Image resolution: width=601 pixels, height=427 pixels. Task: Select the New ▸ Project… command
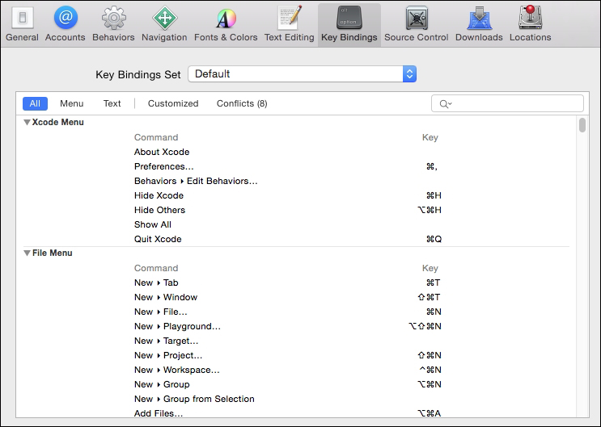(x=168, y=355)
